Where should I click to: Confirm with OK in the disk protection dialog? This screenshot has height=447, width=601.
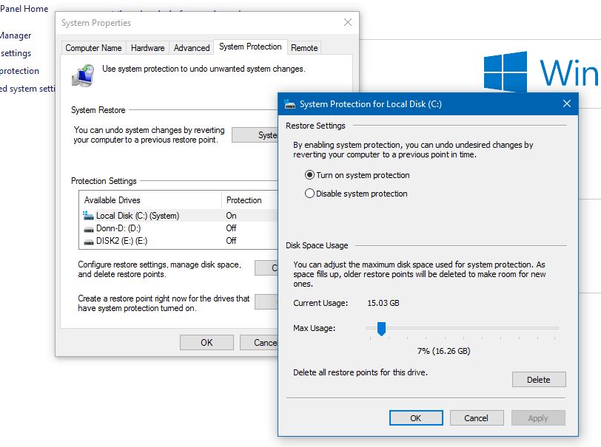(x=416, y=417)
